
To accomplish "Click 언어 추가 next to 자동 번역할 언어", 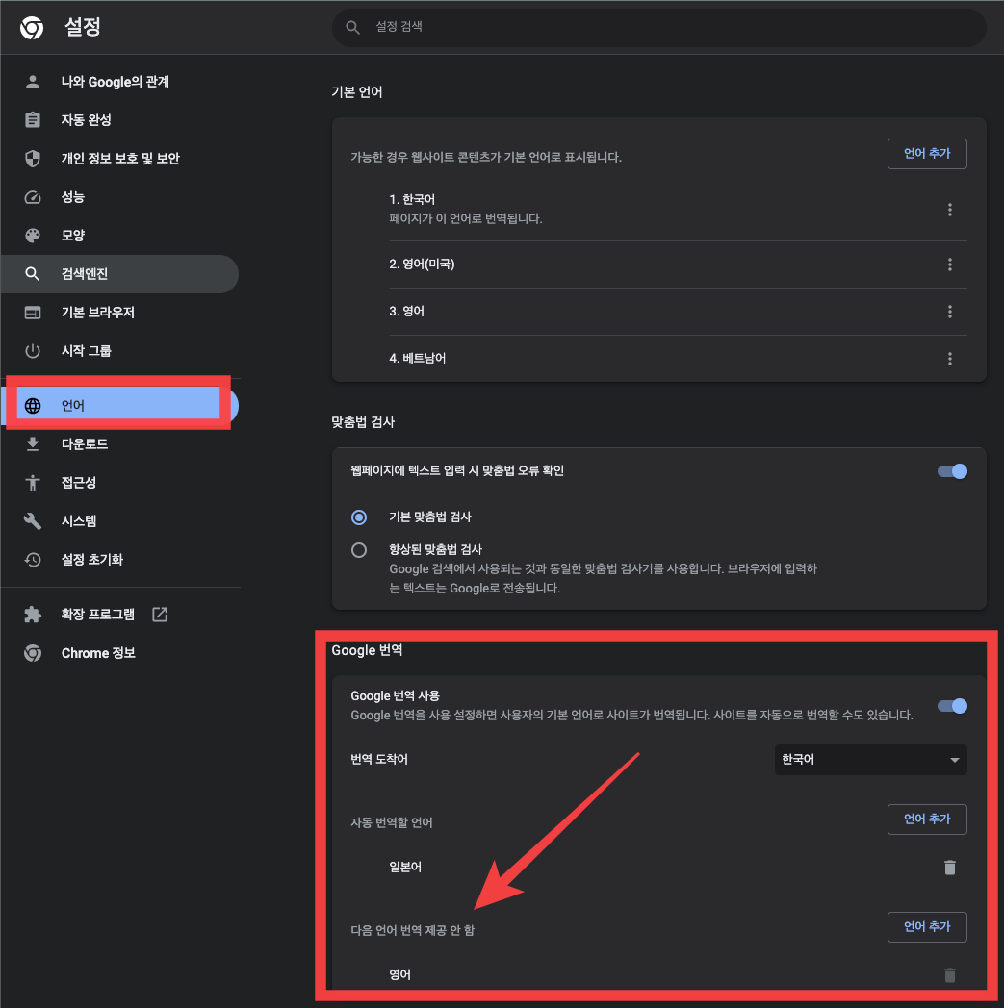I will pos(927,819).
